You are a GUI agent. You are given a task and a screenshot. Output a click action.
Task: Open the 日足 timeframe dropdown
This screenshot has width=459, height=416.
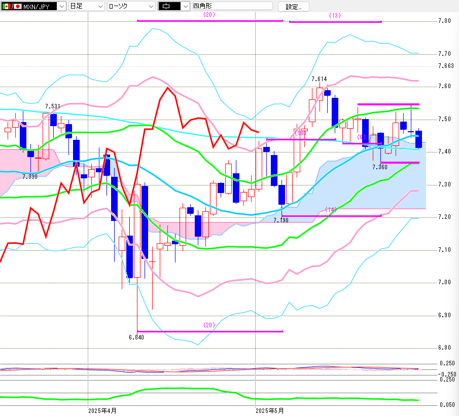[x=86, y=6]
